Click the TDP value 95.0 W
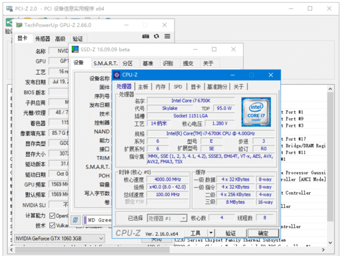This screenshot has width=341, height=256. click(224, 108)
